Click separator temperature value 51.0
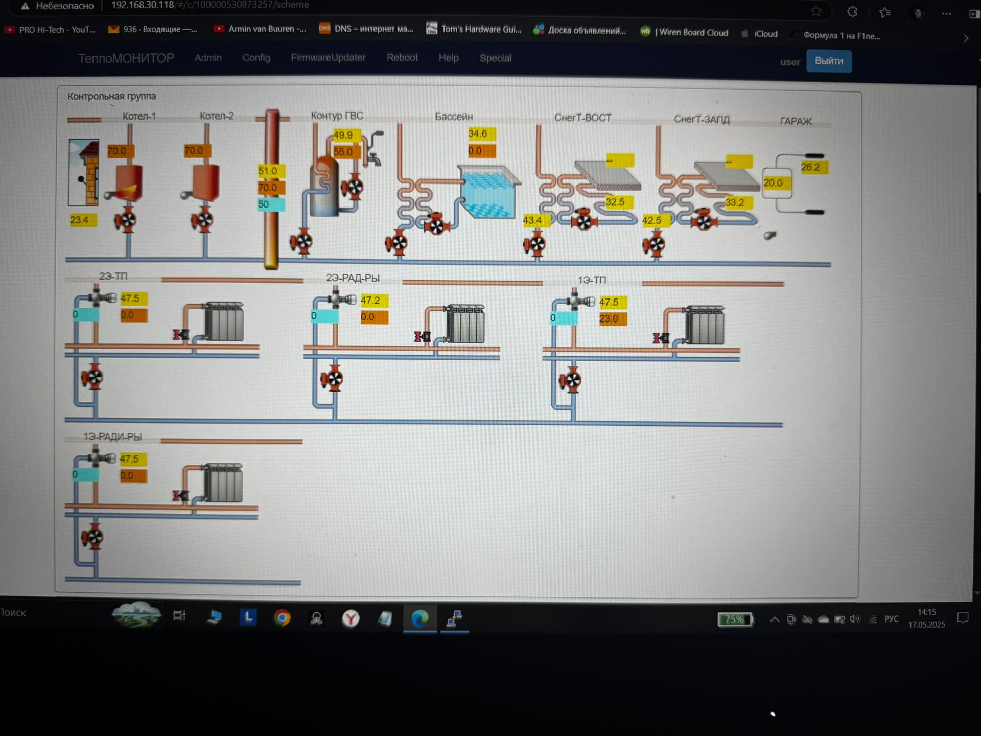This screenshot has width=981, height=736. click(271, 171)
